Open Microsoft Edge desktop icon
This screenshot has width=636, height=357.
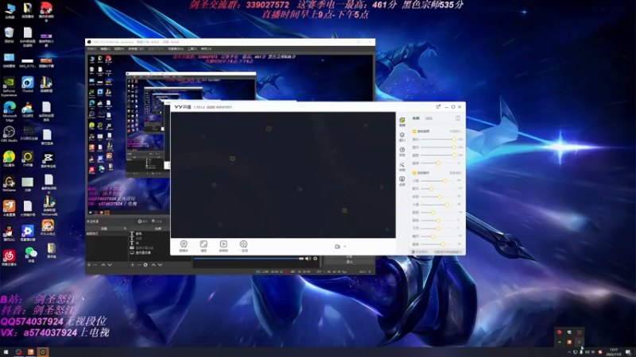point(10,111)
